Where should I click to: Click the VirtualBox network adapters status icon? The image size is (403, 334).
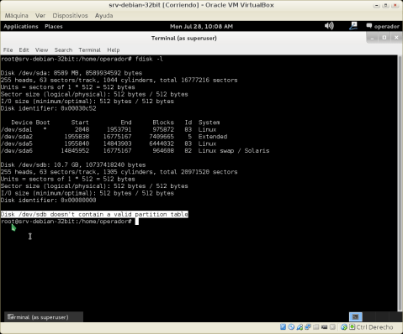[308, 326]
